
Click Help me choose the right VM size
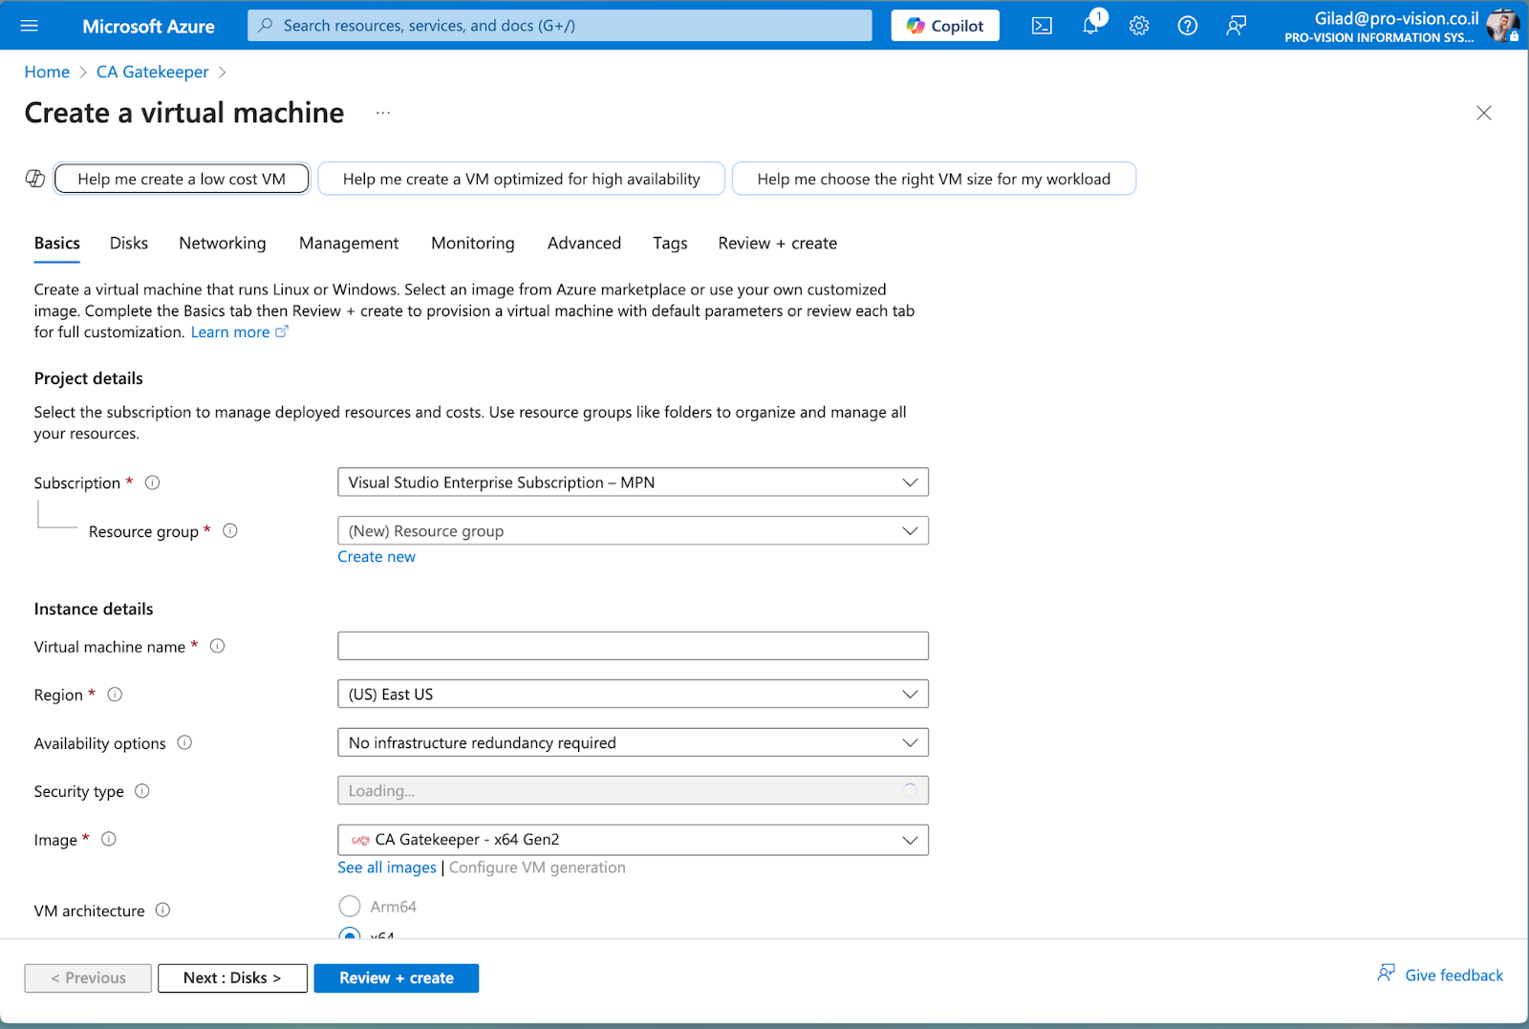934,179
